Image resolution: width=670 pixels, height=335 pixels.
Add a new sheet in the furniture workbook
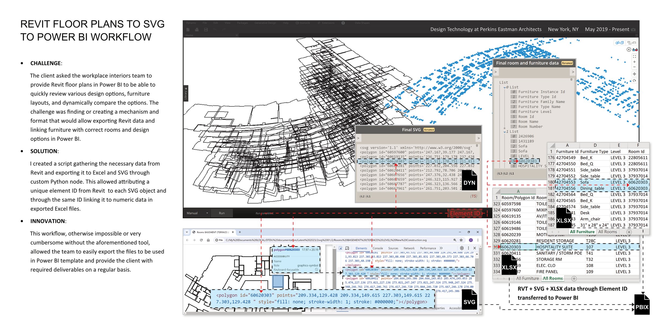[629, 232]
